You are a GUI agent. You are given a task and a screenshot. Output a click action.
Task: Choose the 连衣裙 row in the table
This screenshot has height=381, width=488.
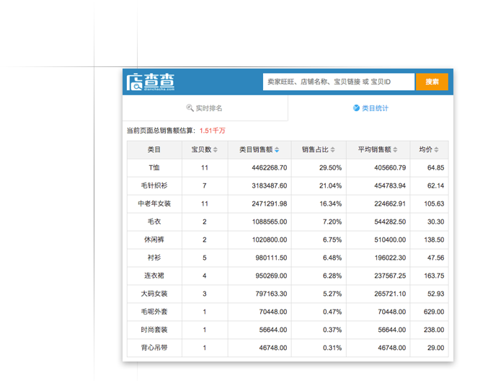154,276
